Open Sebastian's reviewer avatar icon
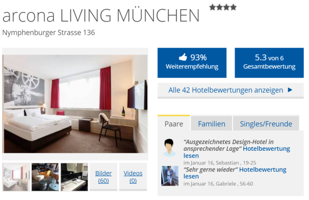Viewport: 309px width, 200px height. click(x=169, y=147)
